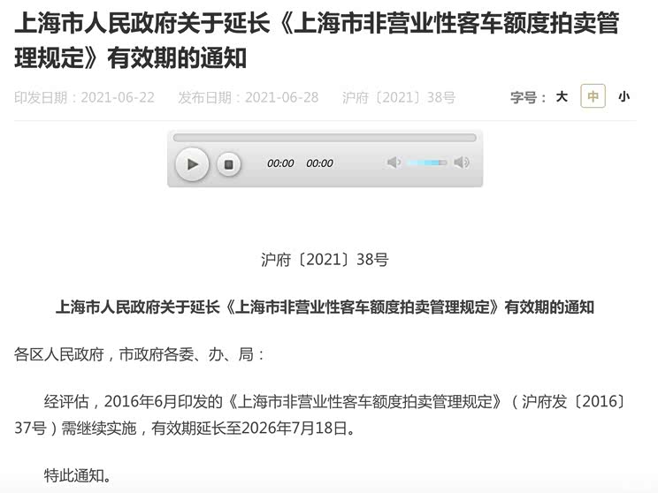Adjust the audio volume slider
Image resolution: width=658 pixels, height=493 pixels.
427,163
